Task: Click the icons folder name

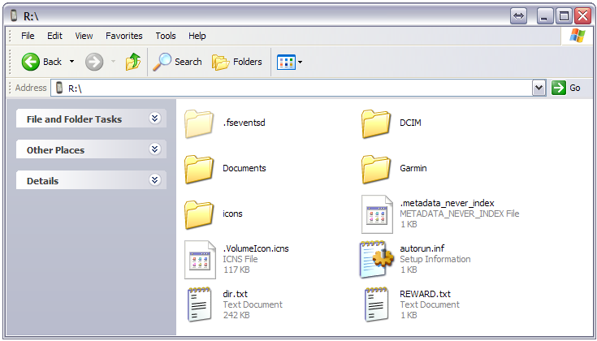Action: pyautogui.click(x=232, y=214)
